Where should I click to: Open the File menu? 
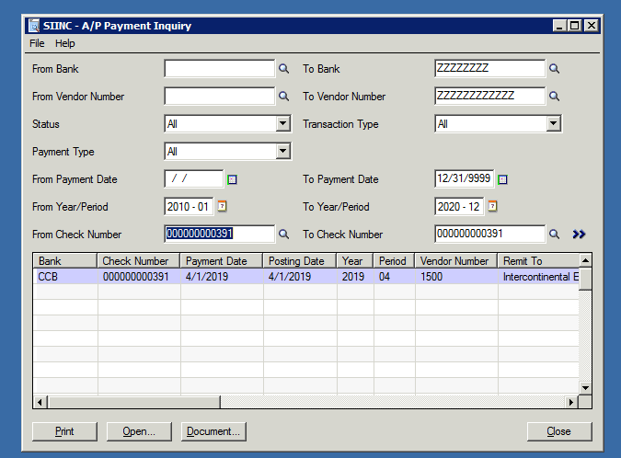37,43
